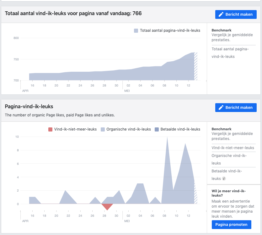Screen dimensions: 262x235
Task: Toggle Organische vind-ik-leuks legend swatch
Action: point(103,129)
